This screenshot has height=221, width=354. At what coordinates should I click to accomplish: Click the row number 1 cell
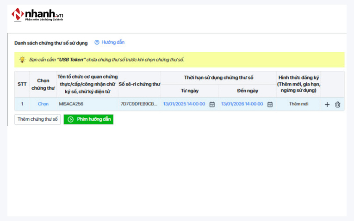click(22, 104)
